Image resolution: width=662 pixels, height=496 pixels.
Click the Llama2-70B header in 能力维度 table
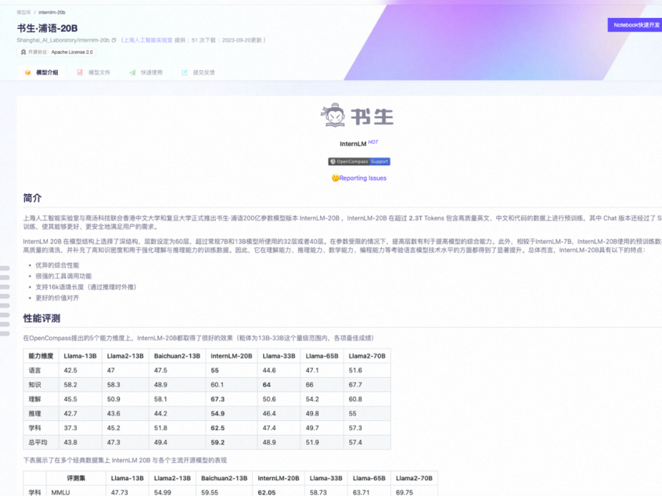(x=367, y=356)
